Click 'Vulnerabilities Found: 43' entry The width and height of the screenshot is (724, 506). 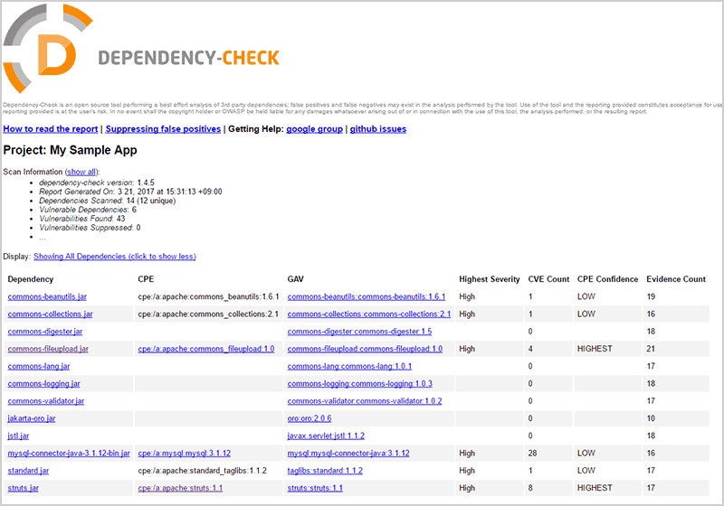(x=82, y=219)
